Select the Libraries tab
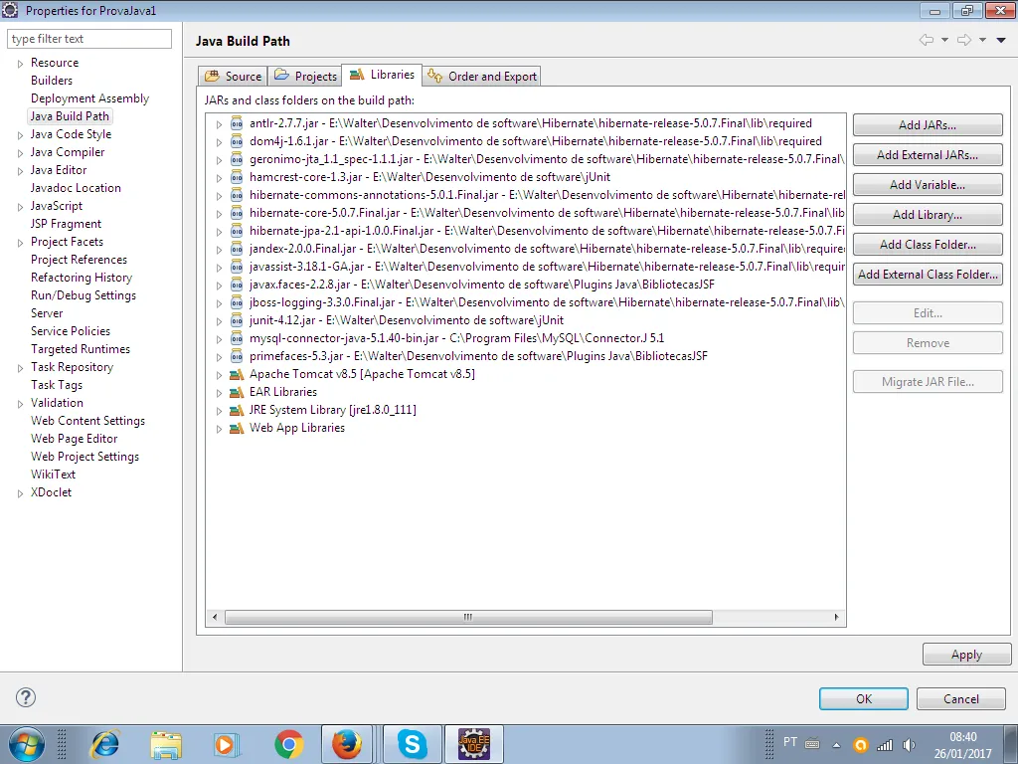The width and height of the screenshot is (1018, 764). tap(382, 75)
